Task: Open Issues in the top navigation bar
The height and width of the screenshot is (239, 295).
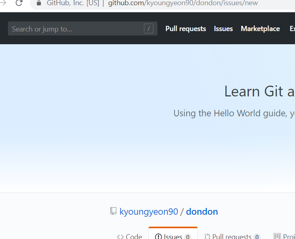Action: [223, 29]
